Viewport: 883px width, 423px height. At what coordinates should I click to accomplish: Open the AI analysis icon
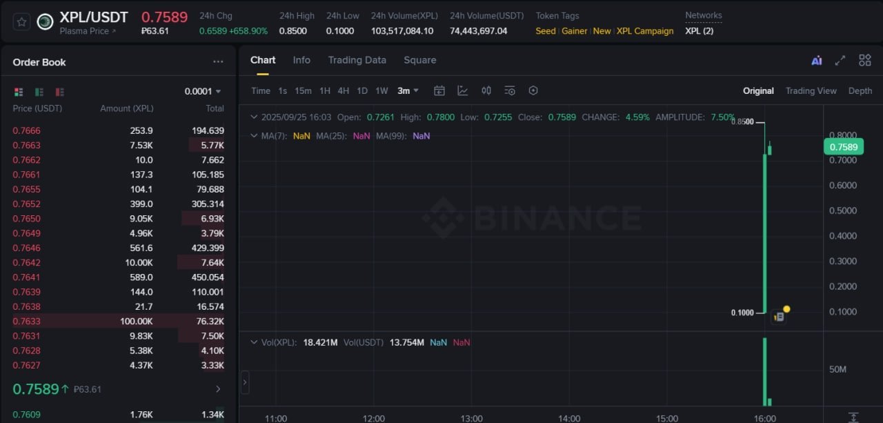point(817,61)
